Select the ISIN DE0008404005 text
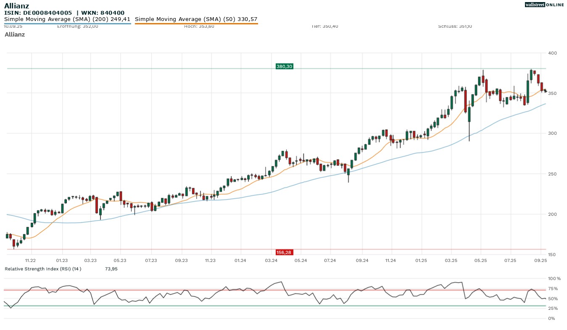This screenshot has height=330, width=567. 38,13
